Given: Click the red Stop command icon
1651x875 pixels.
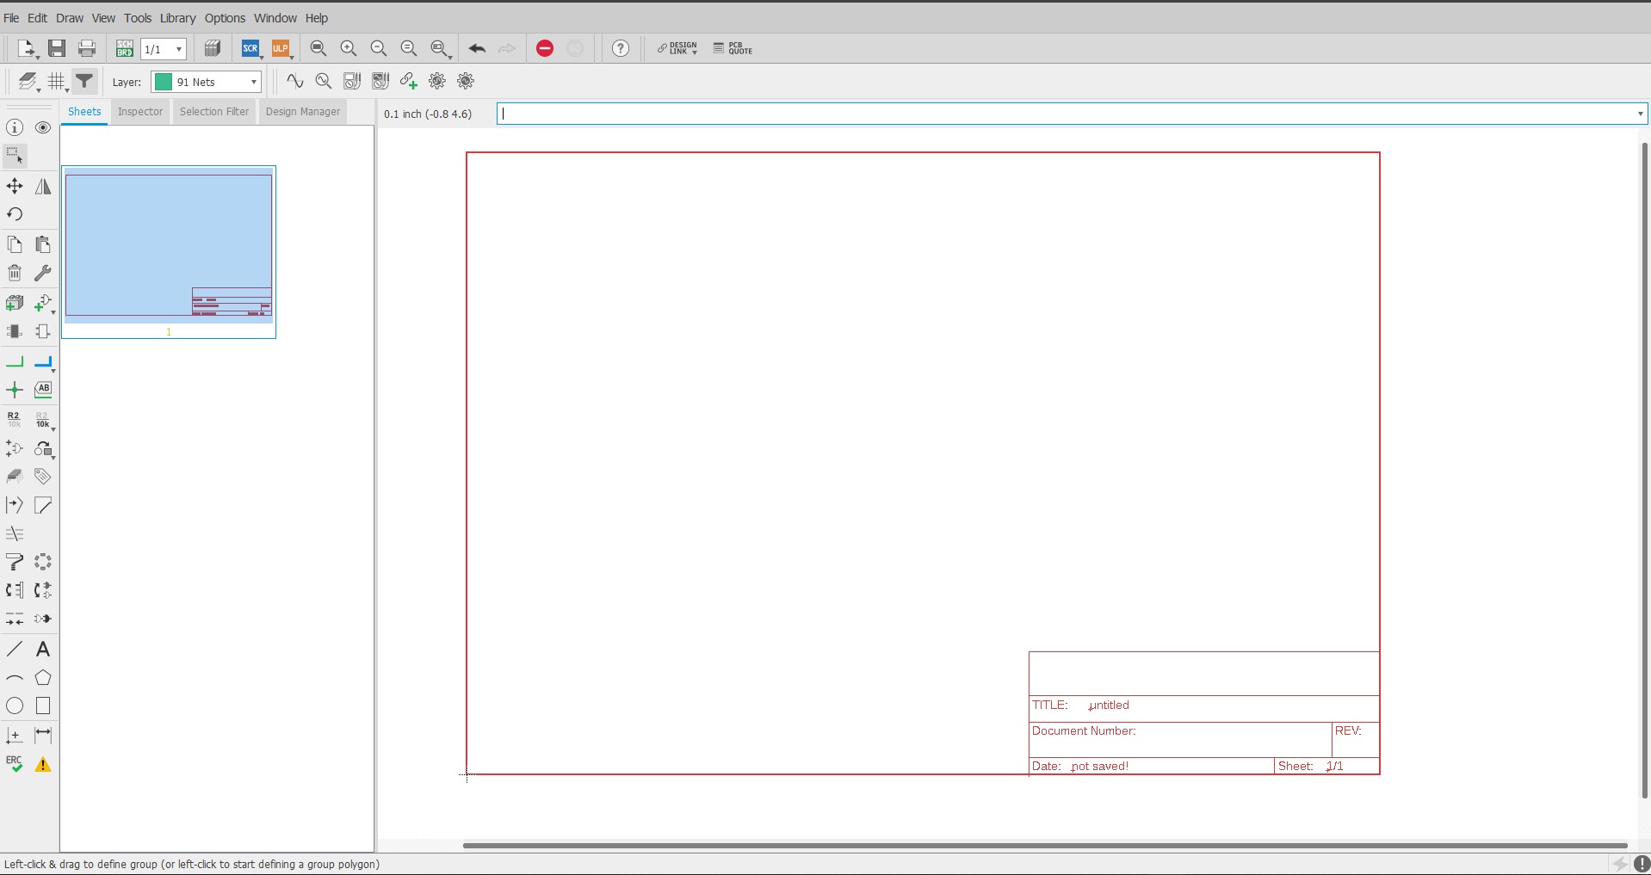Looking at the screenshot, I should pyautogui.click(x=544, y=49).
